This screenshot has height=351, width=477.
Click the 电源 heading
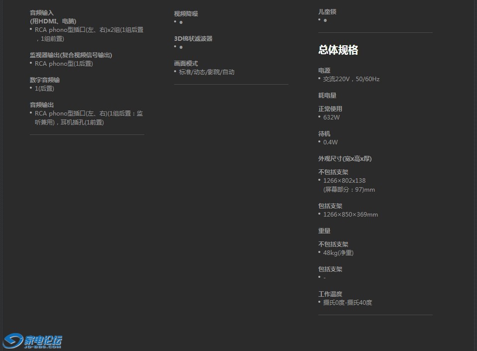pos(324,70)
